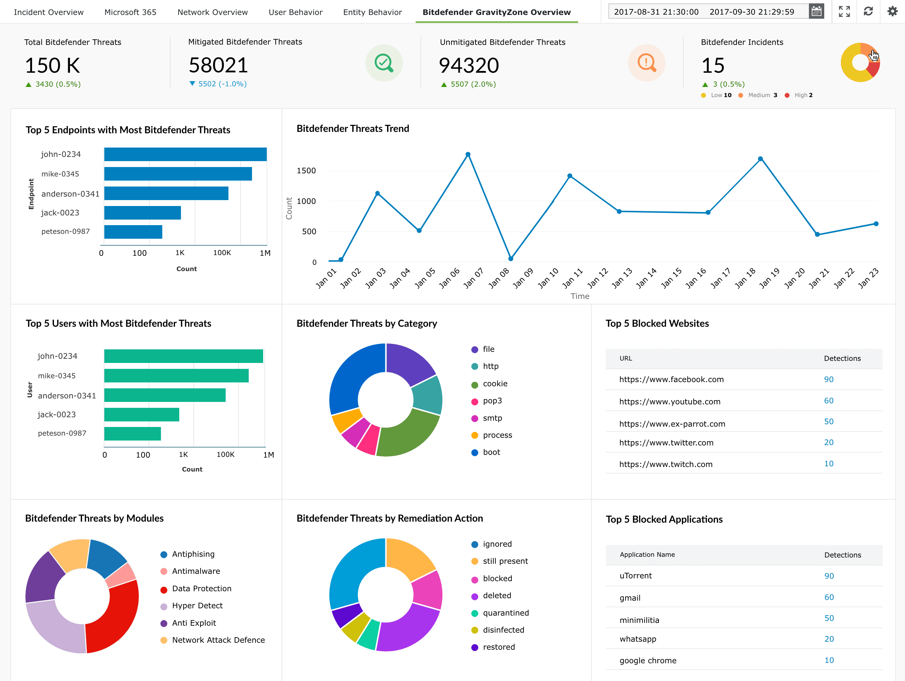Click the https://www.facebook.com URL text
Viewport: 905px width, 681px height.
671,380
